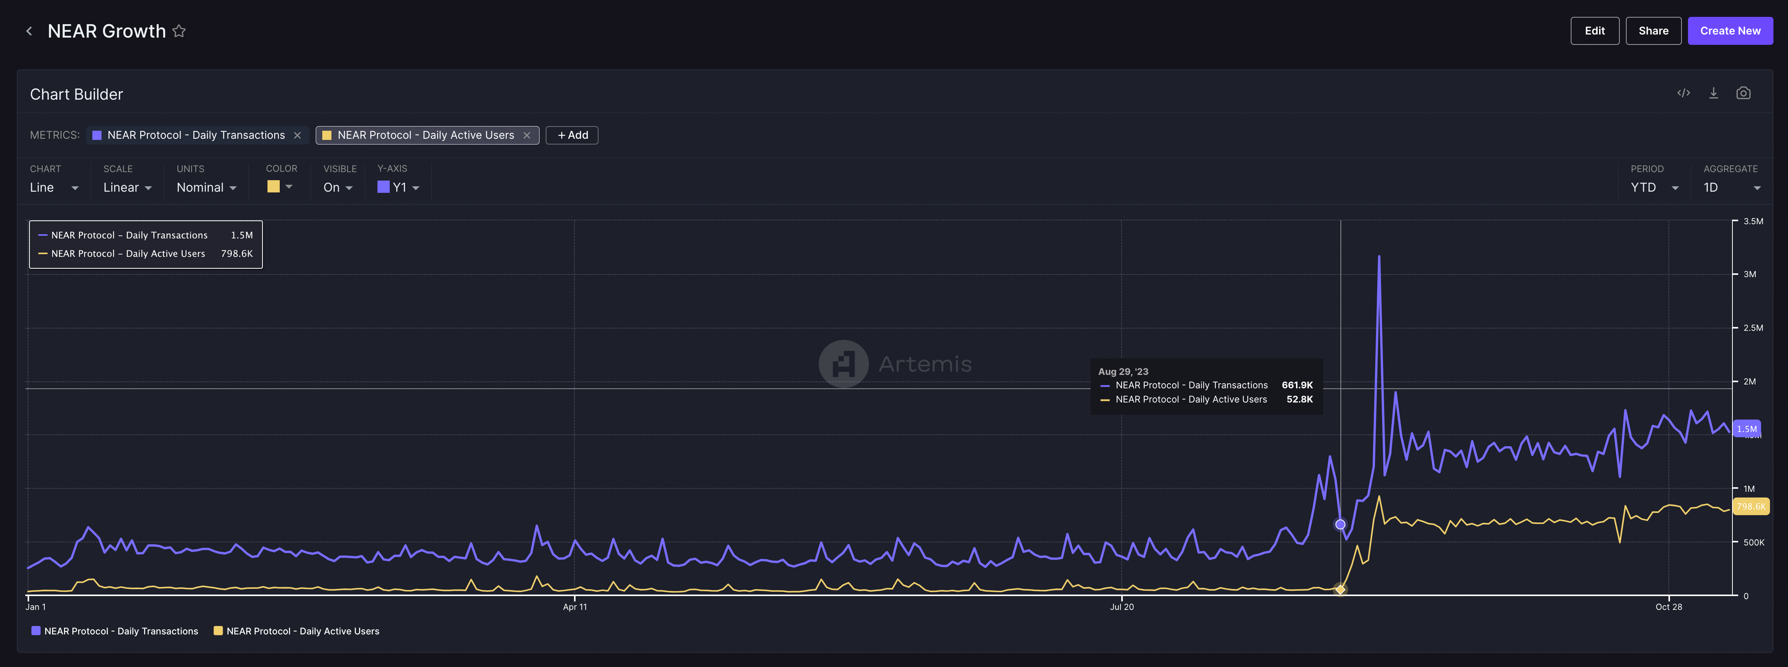Go back using the left arrow
Image resolution: width=1788 pixels, height=667 pixels.
[x=29, y=31]
